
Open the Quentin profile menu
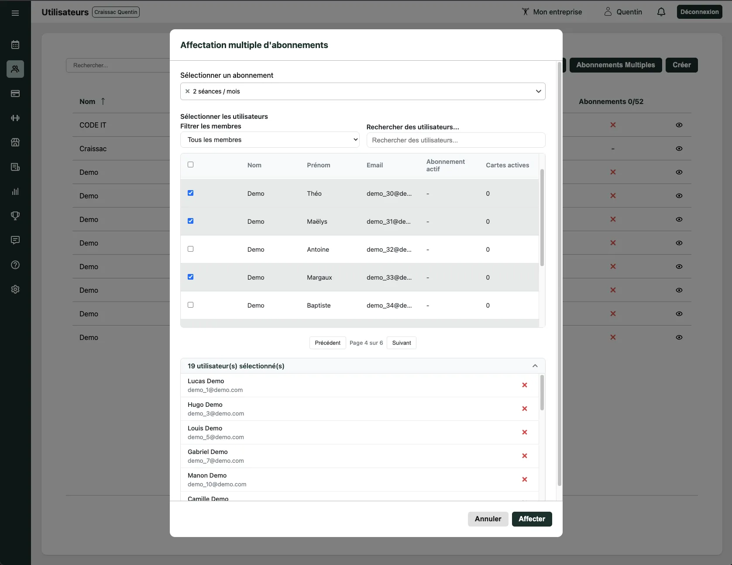[623, 12]
